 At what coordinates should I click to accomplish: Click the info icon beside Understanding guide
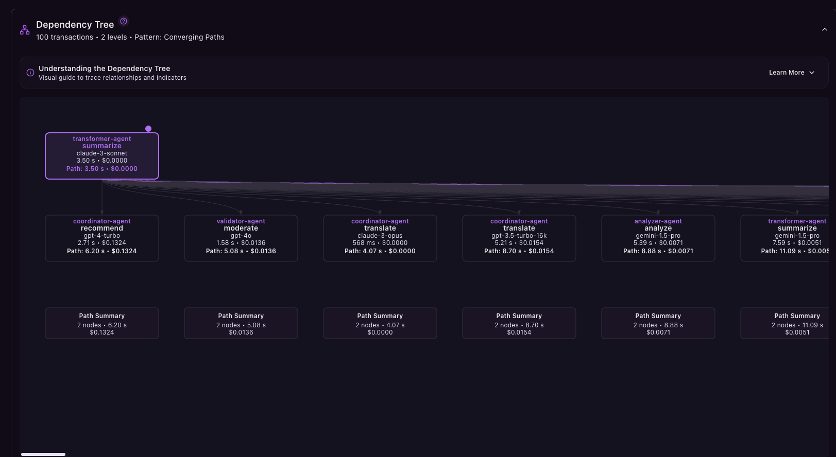(30, 73)
